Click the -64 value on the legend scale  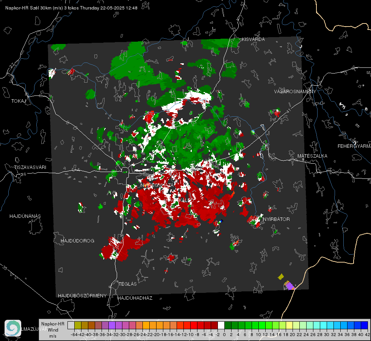tap(74, 335)
